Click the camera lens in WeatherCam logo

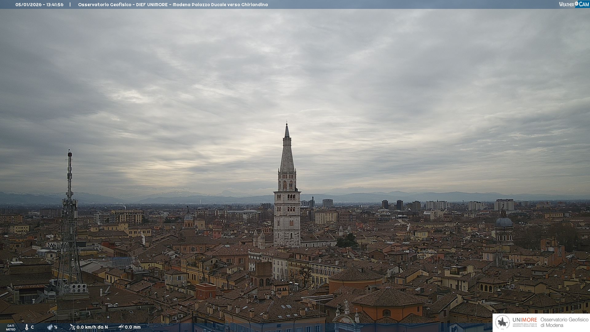point(576,3)
